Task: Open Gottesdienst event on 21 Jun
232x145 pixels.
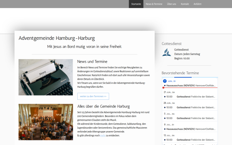Action: point(190,97)
